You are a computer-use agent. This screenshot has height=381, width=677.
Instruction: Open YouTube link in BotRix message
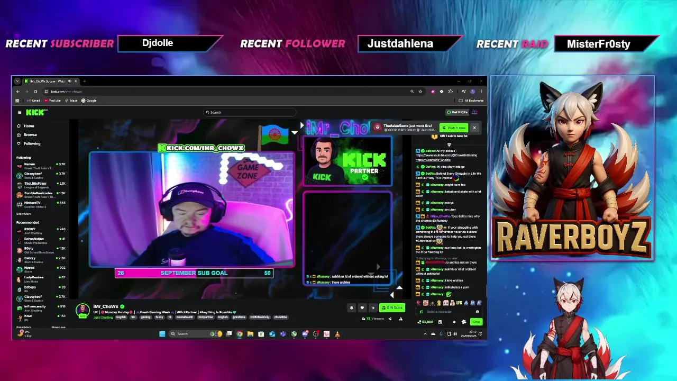click(446, 155)
